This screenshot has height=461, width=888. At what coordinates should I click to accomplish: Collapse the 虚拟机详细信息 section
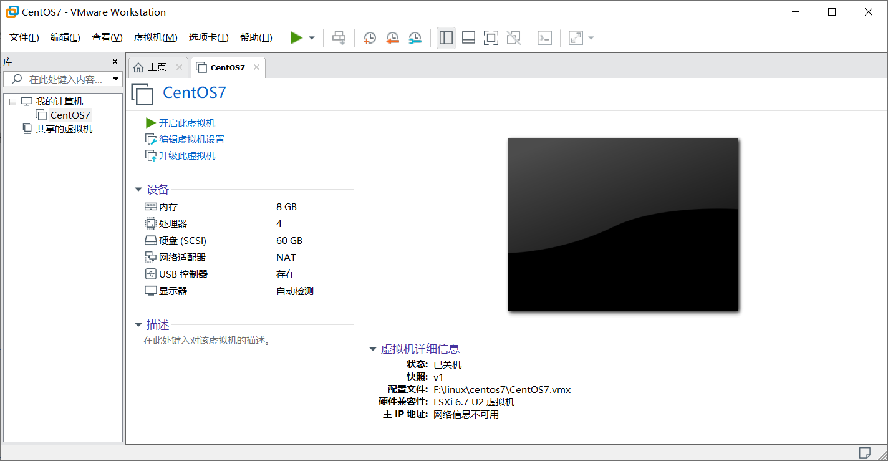pos(373,349)
